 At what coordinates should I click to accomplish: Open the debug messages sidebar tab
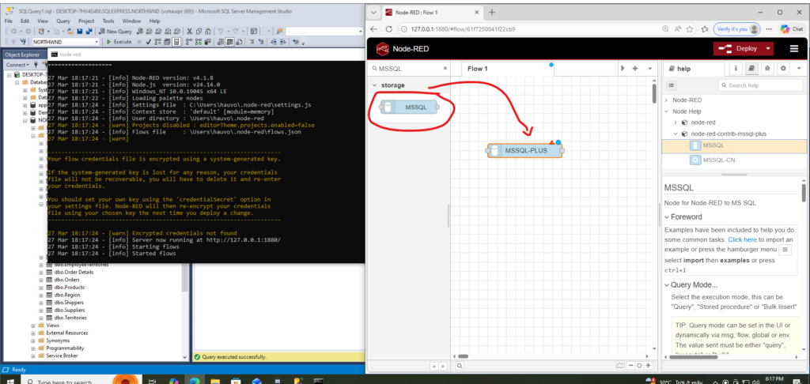(x=766, y=69)
